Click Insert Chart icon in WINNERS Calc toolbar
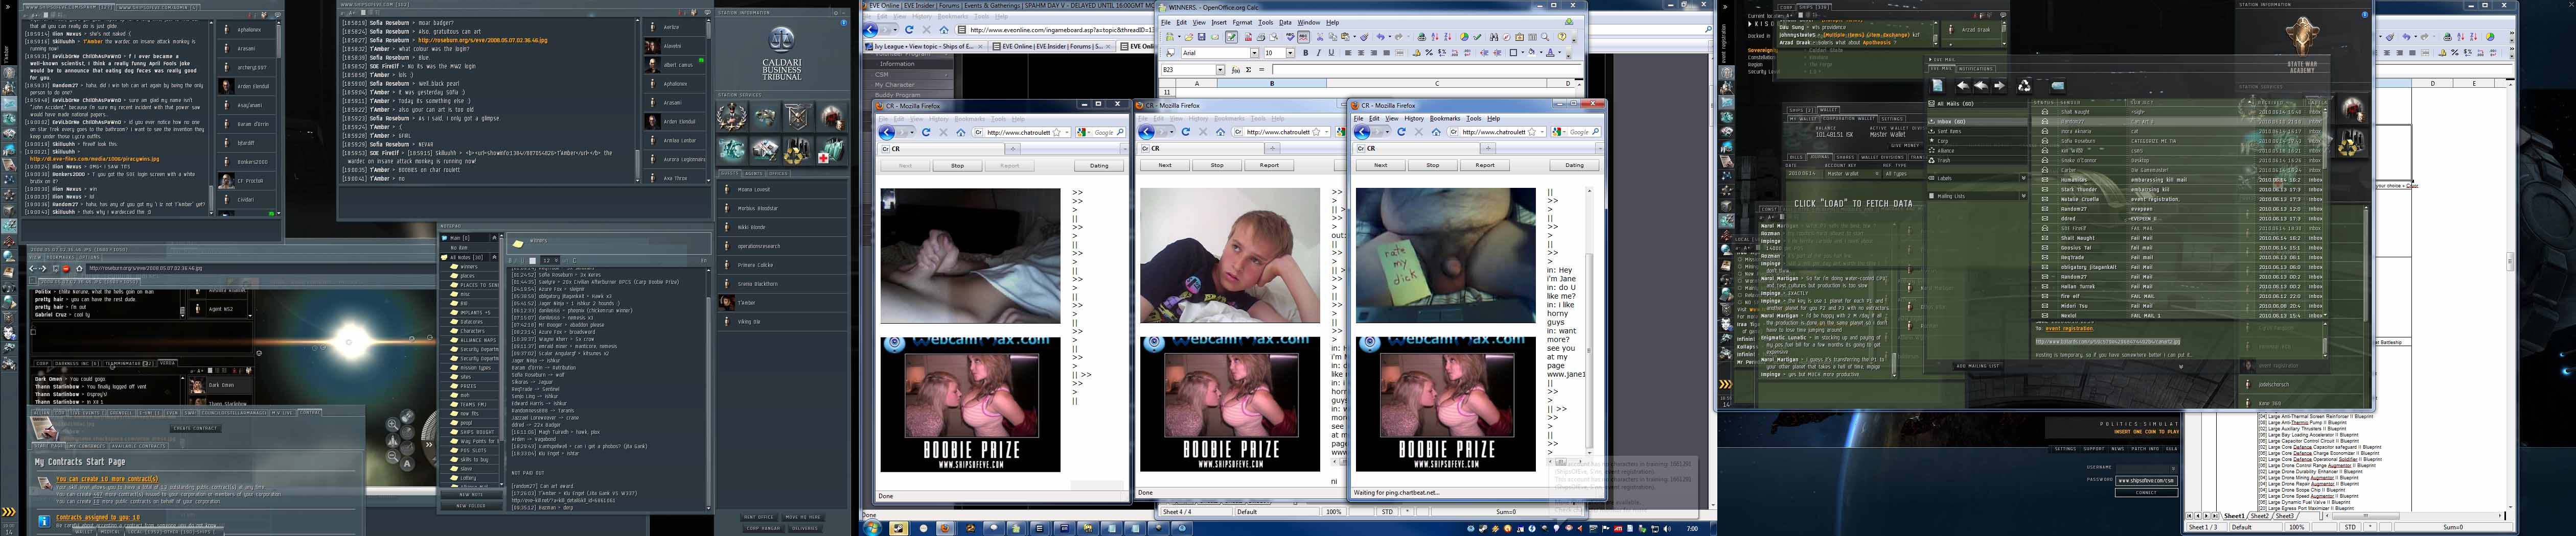The width and height of the screenshot is (2576, 536). point(1464,37)
